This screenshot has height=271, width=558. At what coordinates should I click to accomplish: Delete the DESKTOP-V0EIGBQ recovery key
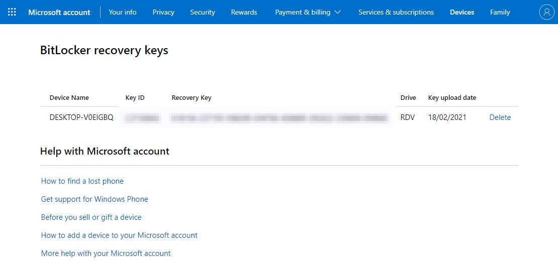(x=500, y=117)
